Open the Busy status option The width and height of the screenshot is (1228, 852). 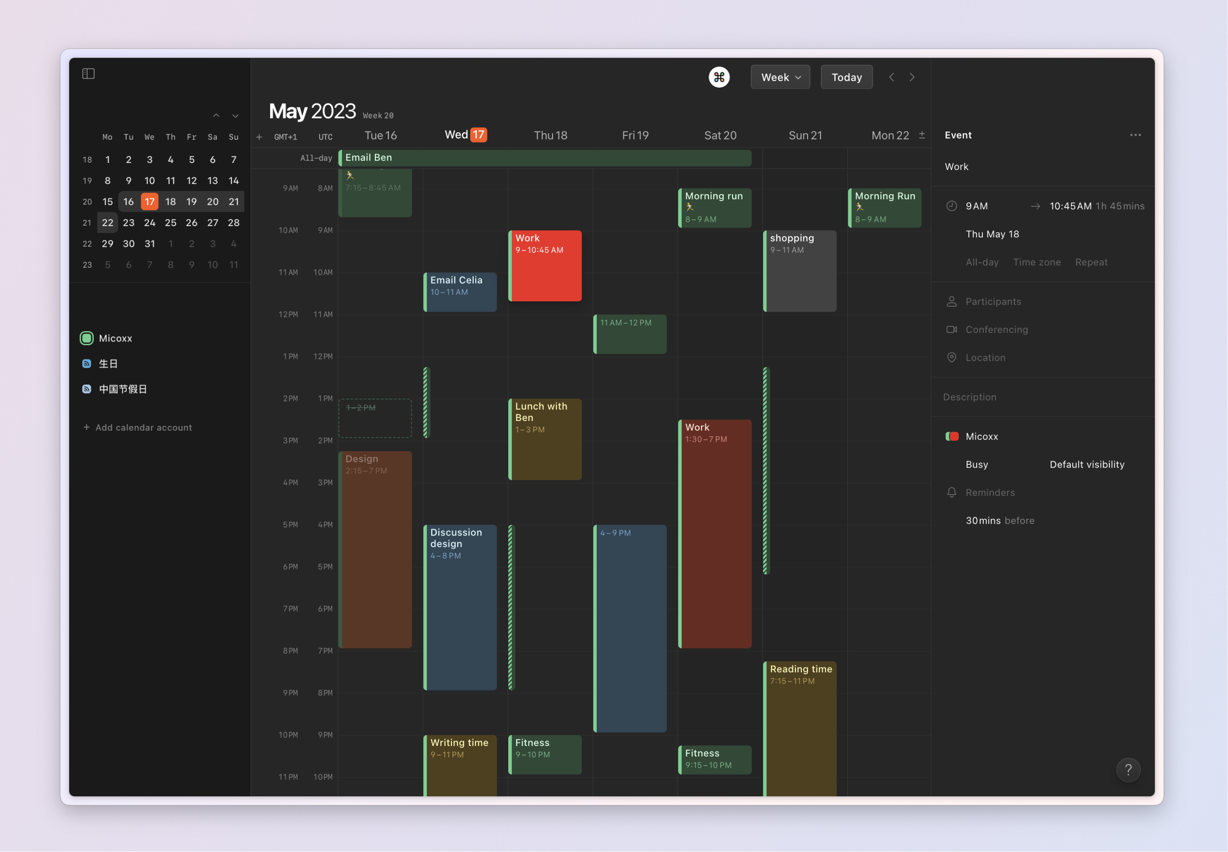(x=976, y=464)
